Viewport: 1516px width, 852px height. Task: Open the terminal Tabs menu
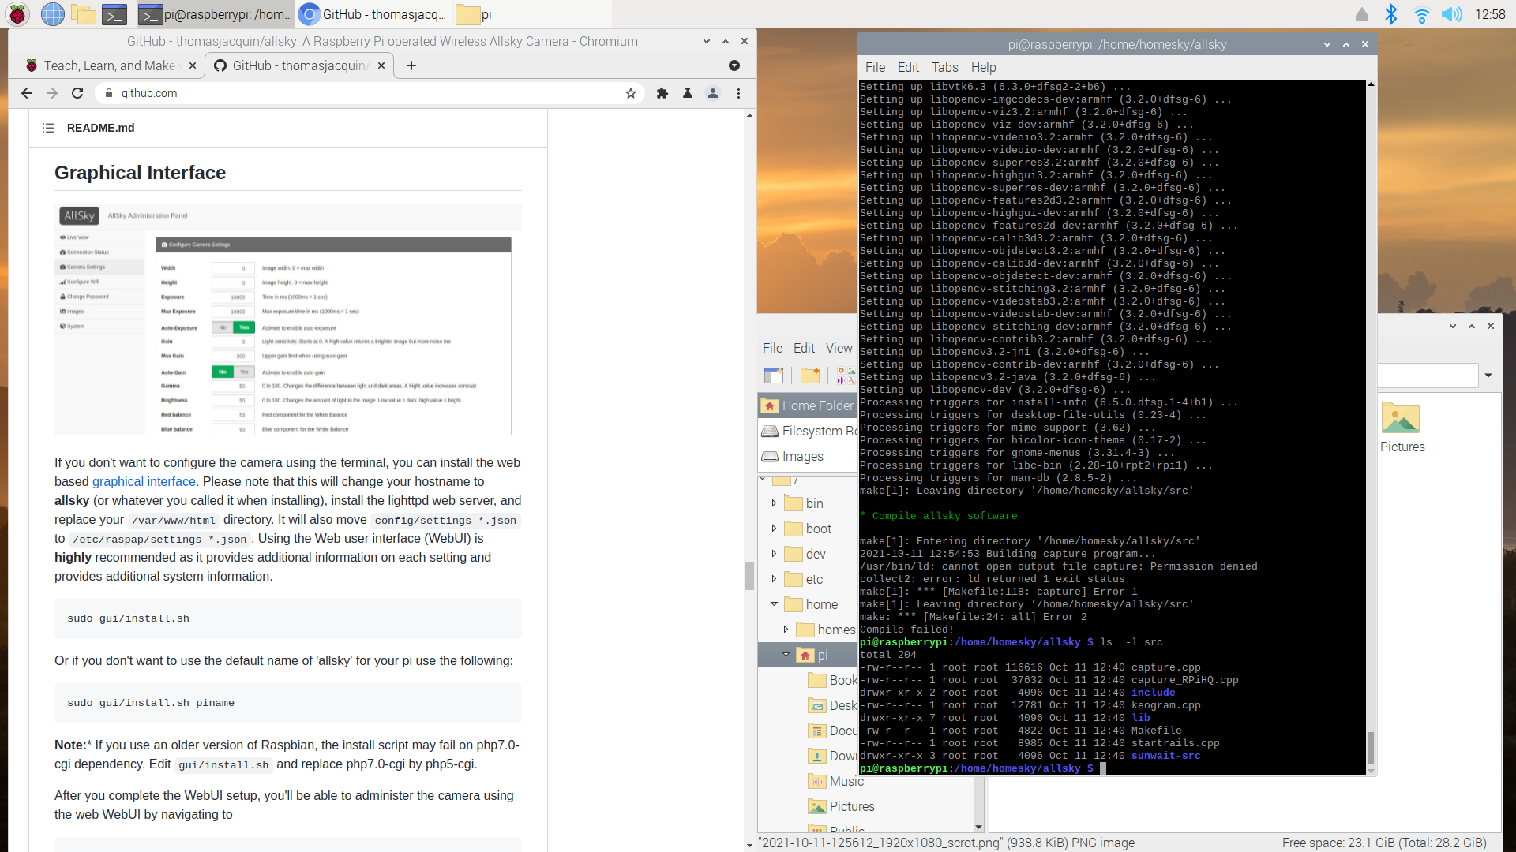(944, 67)
